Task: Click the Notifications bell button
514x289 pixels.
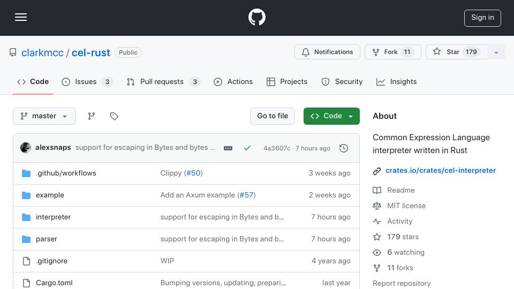Action: 327,52
